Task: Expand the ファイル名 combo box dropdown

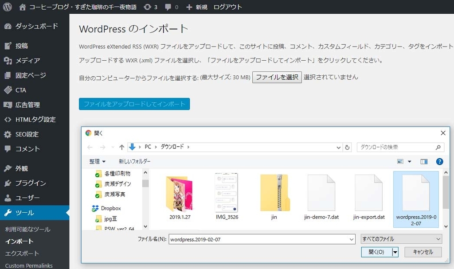Action: point(352,239)
